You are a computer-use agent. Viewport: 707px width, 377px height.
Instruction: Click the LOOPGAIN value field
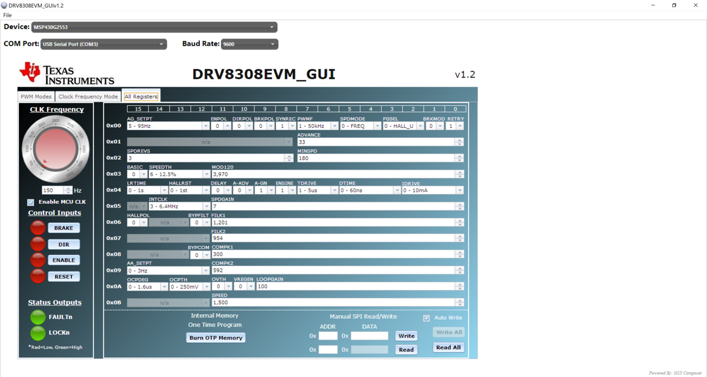[x=355, y=287]
